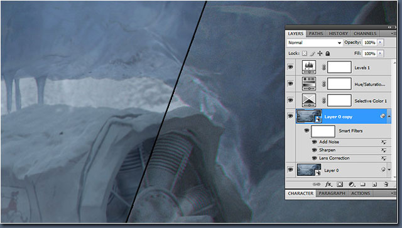Open Add Noise blending options icon
Image resolution: width=402 pixels, height=228 pixels.
click(x=384, y=142)
